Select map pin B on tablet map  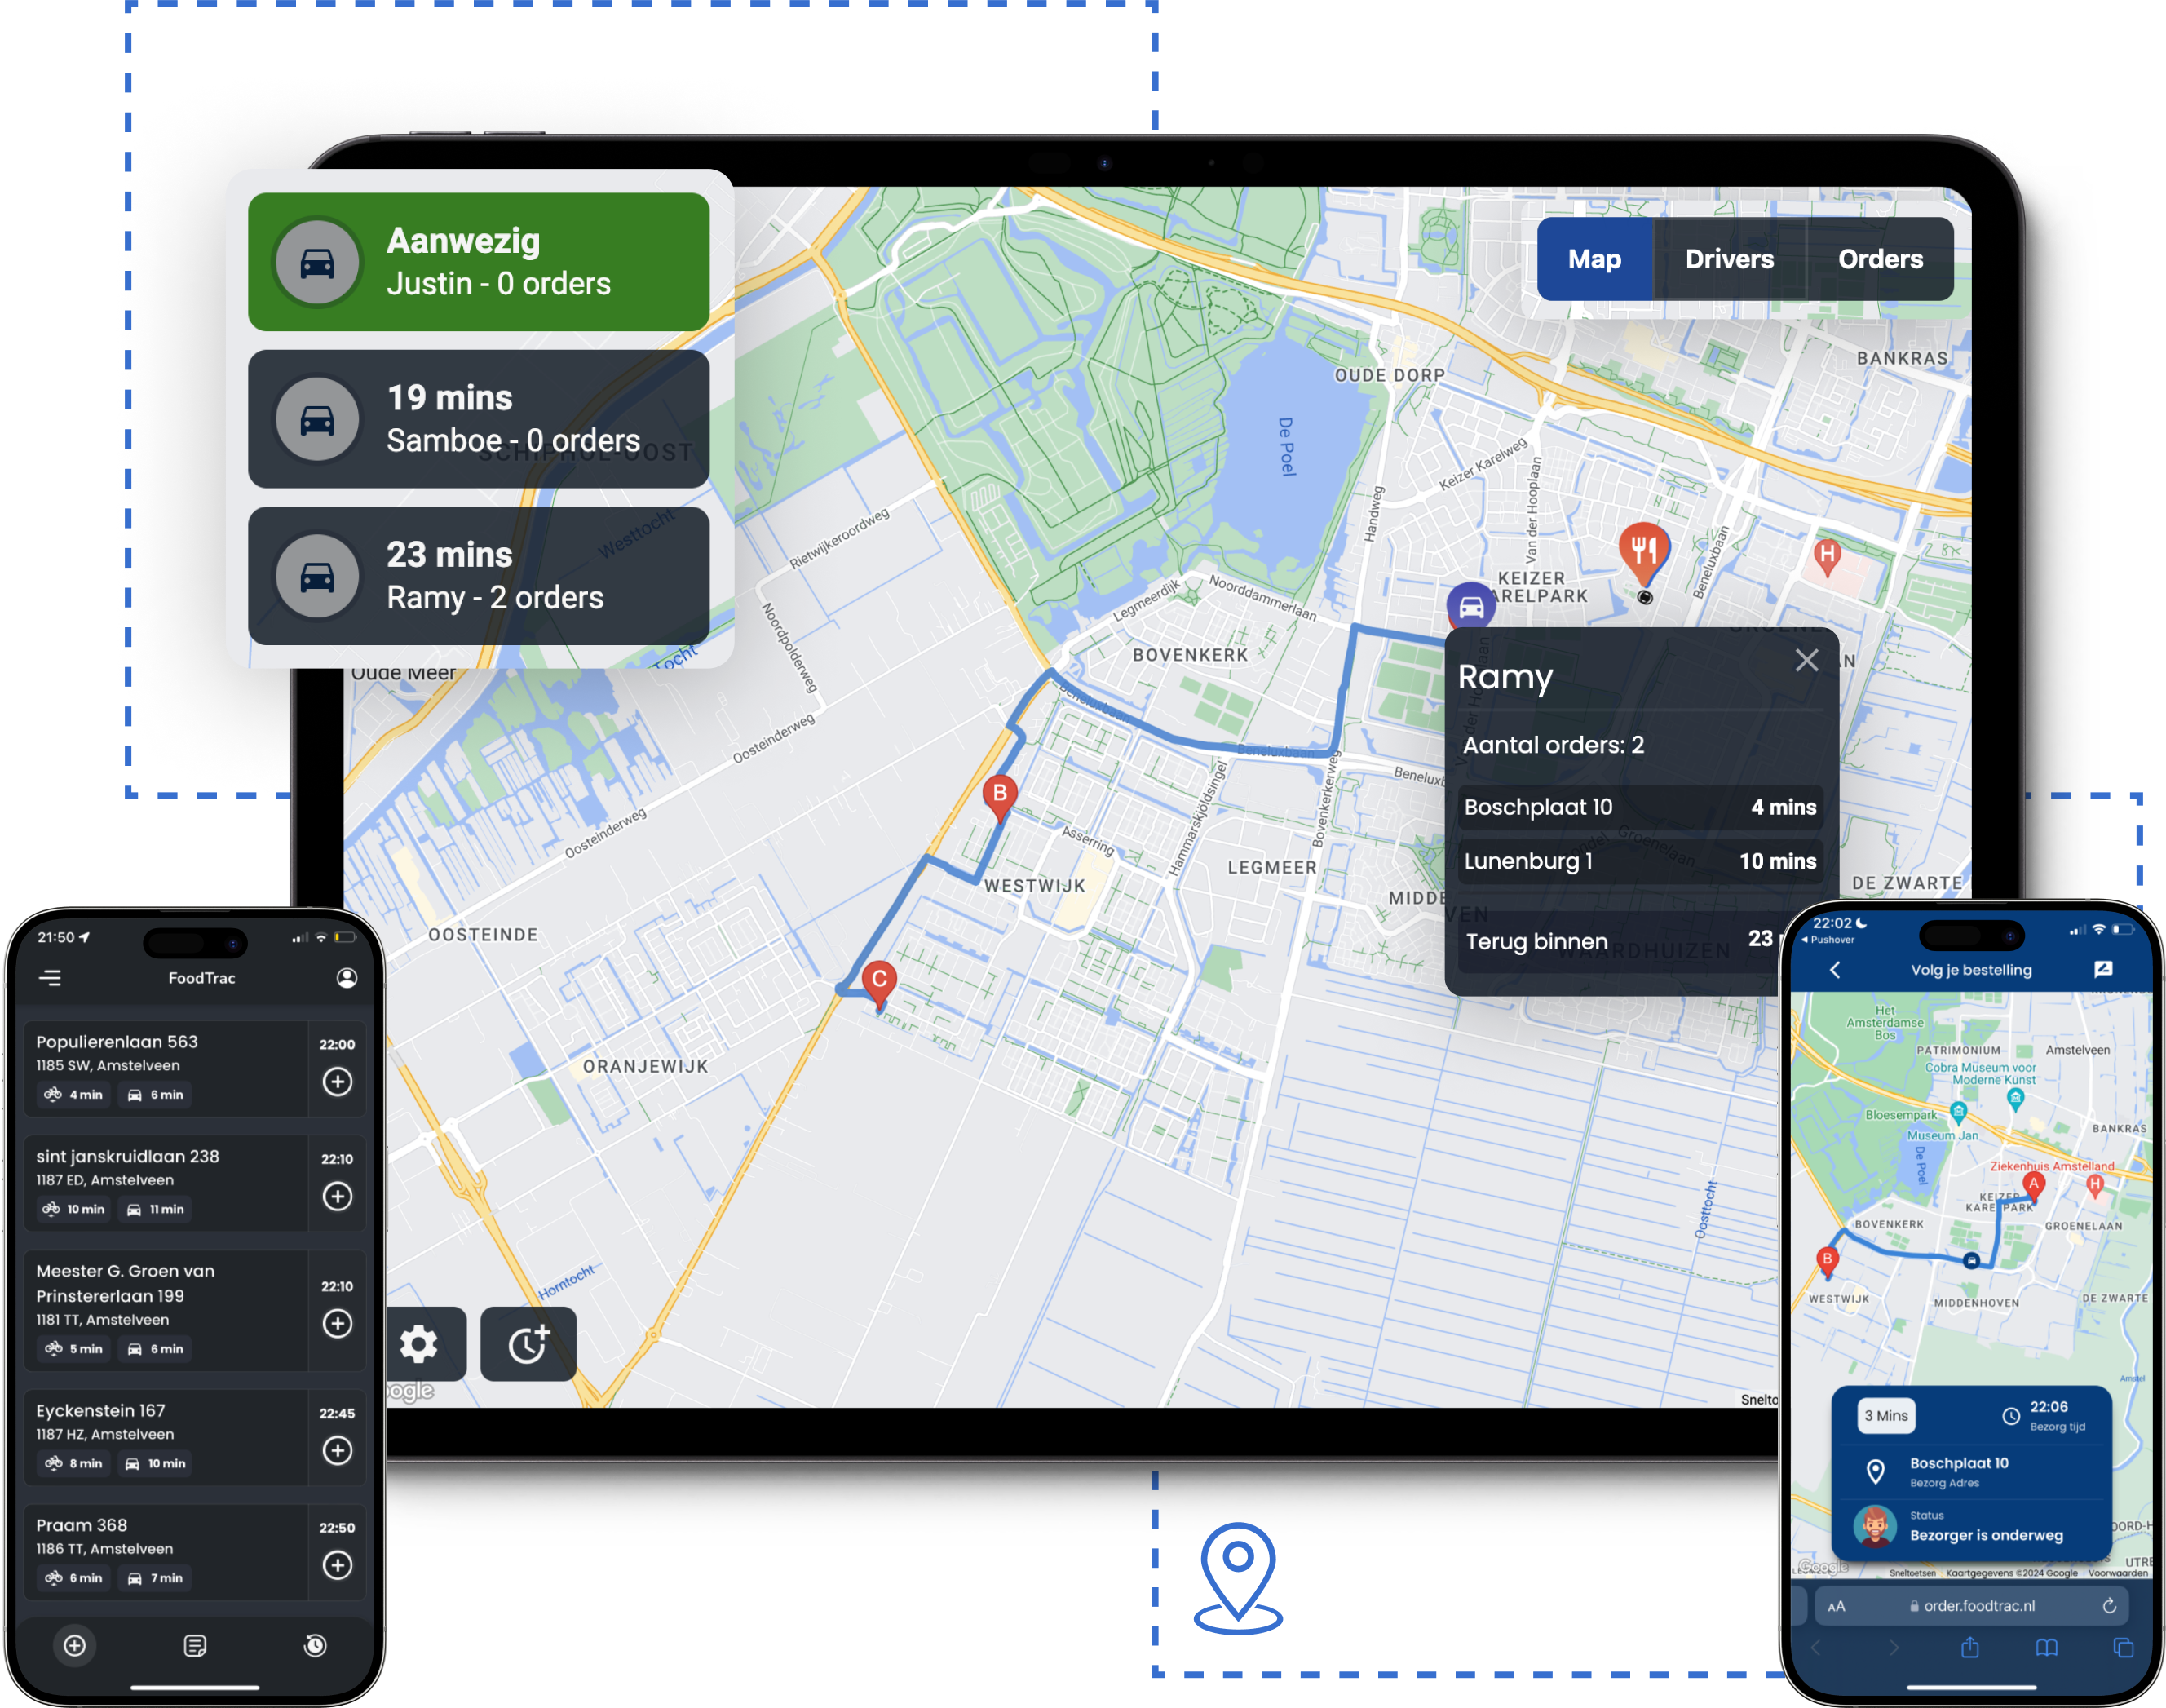click(x=1000, y=796)
